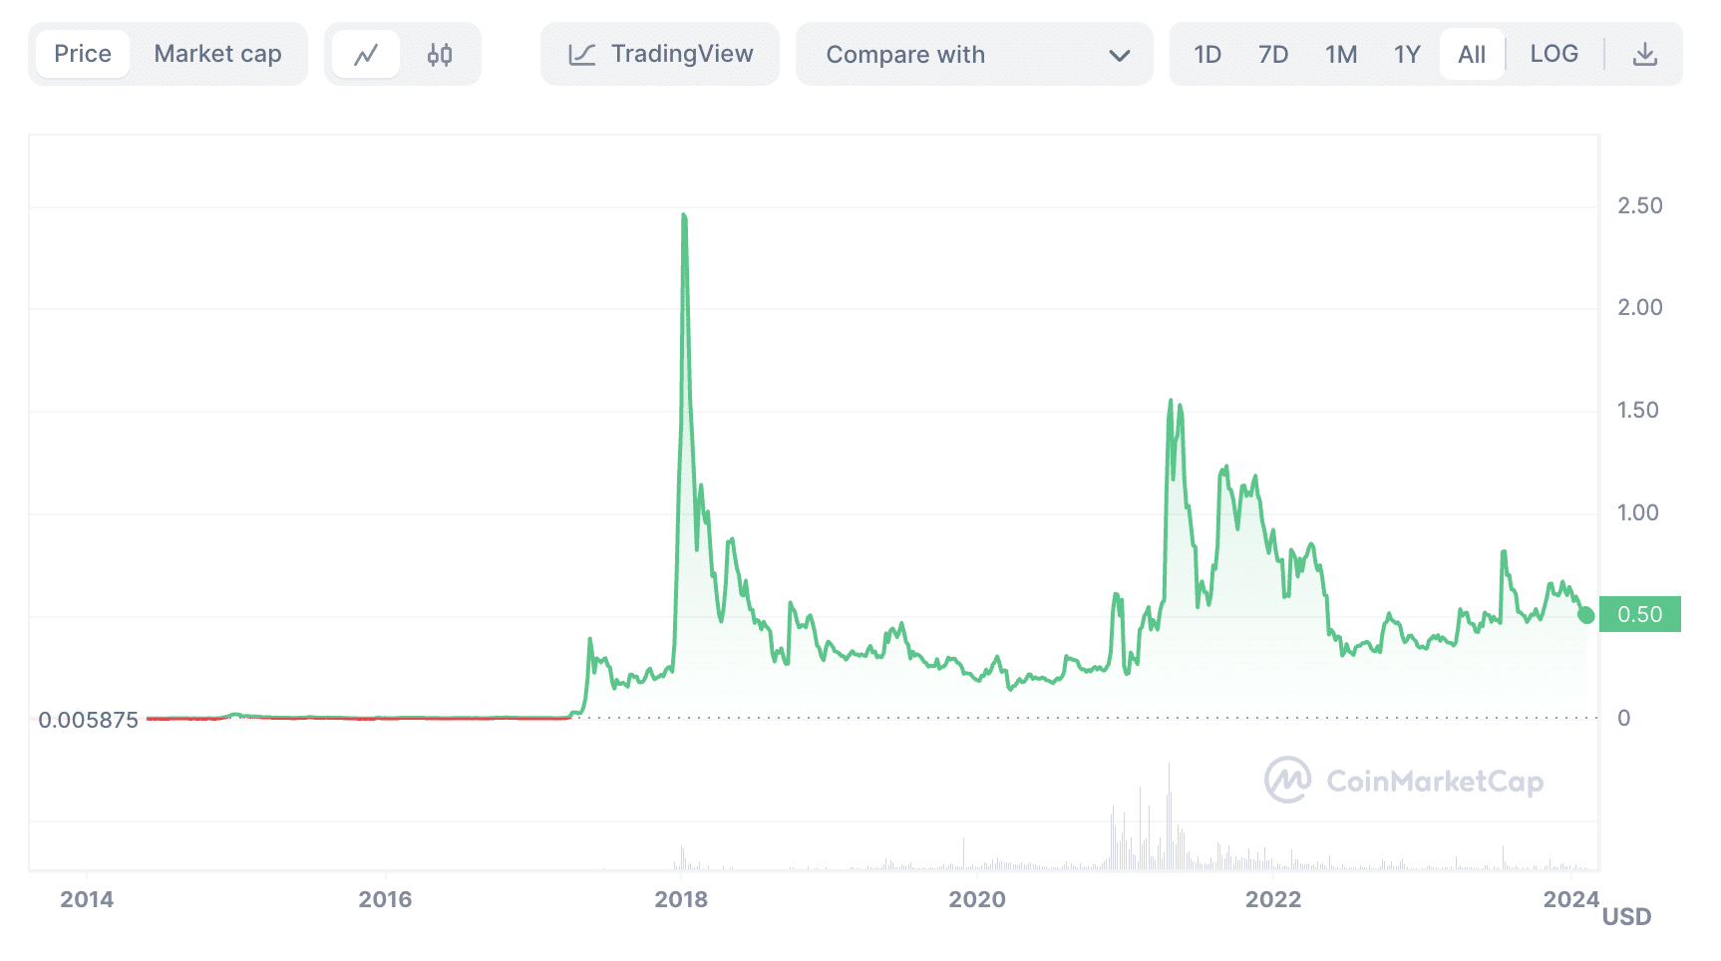1721x961 pixels.
Task: Select the Price tab
Action: coord(81,54)
